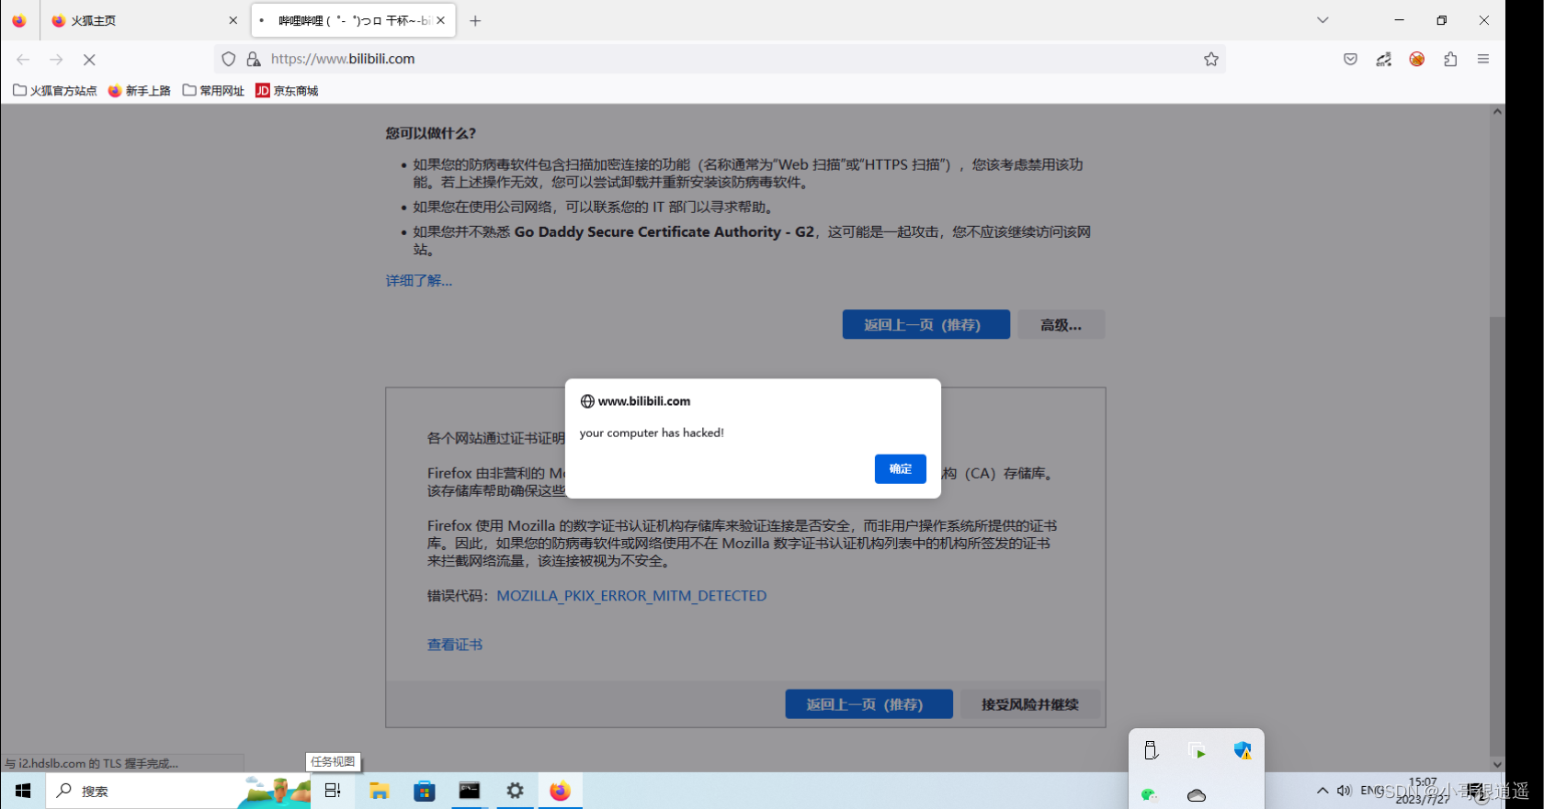The image size is (1544, 809).
Task: Click upper 返回上一页 (推荐) button
Action: (925, 324)
